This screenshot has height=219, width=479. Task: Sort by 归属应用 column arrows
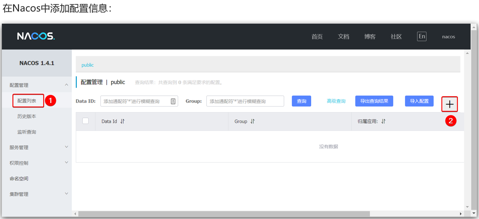383,122
